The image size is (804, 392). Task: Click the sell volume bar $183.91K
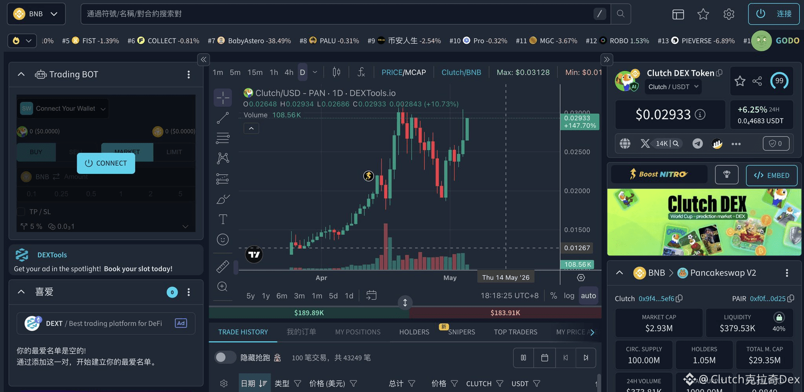point(505,312)
